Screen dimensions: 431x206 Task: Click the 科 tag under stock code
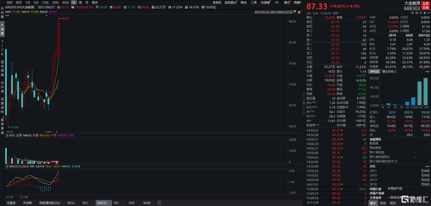(x=412, y=13)
